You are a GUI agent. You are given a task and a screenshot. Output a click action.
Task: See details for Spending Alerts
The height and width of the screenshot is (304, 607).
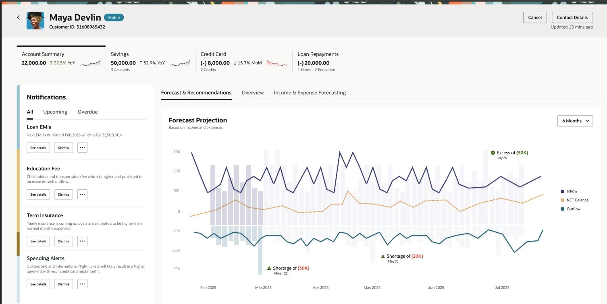[x=38, y=284]
